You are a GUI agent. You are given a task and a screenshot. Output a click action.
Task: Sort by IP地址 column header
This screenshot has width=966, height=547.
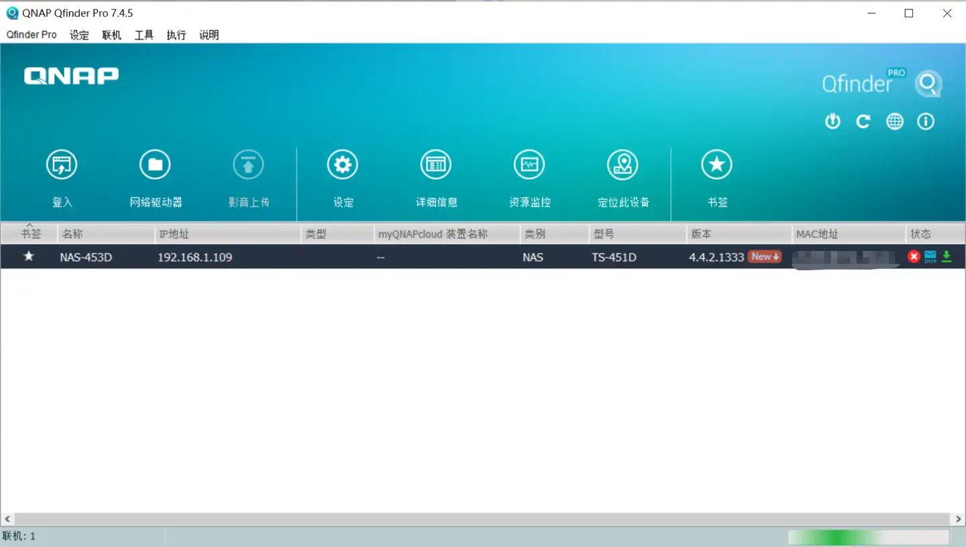227,234
